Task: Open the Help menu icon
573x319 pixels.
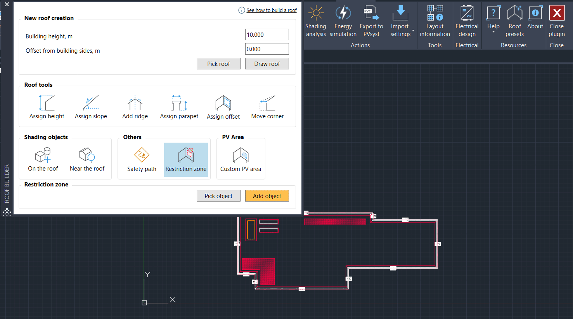Action: tap(493, 13)
